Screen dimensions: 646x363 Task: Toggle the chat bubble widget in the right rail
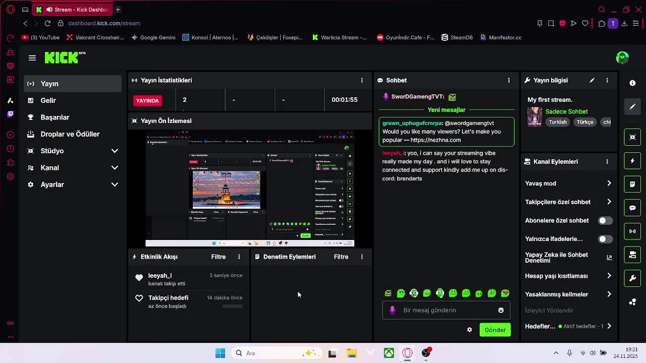632,208
